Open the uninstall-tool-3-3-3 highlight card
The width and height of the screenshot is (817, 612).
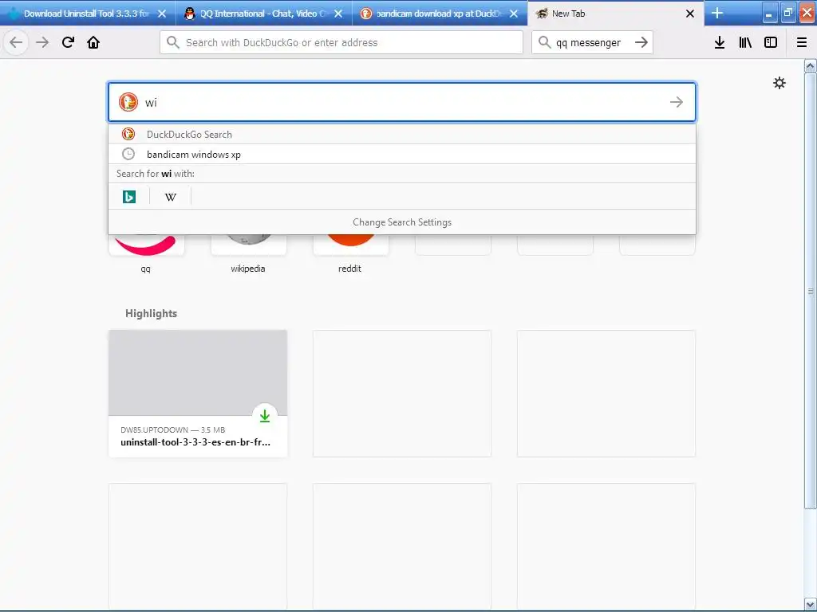[x=198, y=394]
